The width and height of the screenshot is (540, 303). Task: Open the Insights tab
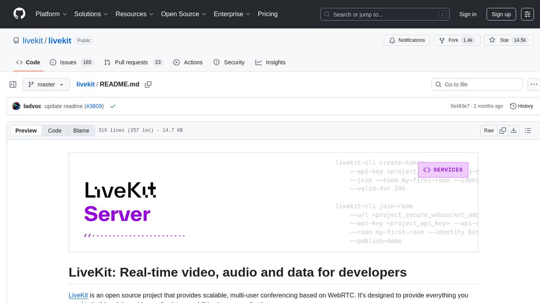tap(270, 62)
